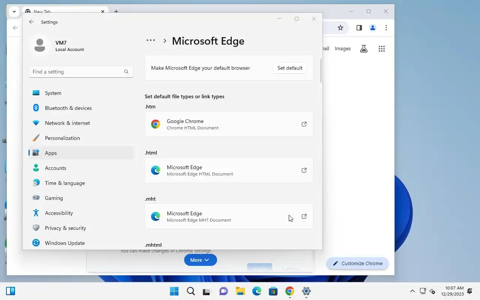Launch Microsoft Edge from taskbar
This screenshot has width=480, height=300.
[x=256, y=291]
